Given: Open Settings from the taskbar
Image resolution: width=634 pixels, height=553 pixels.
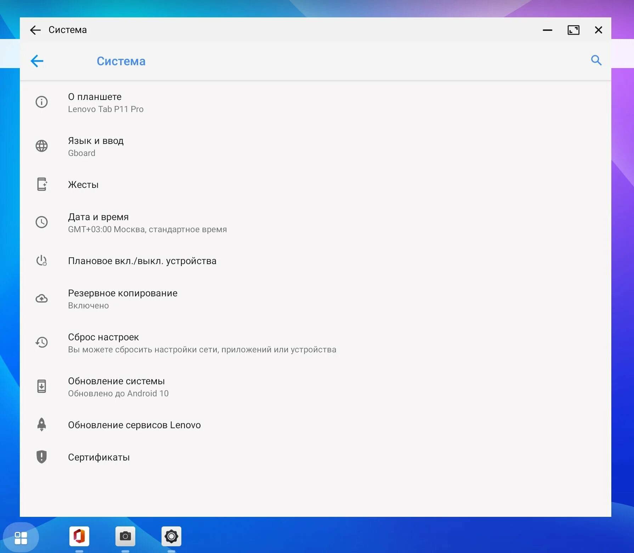Looking at the screenshot, I should point(171,536).
